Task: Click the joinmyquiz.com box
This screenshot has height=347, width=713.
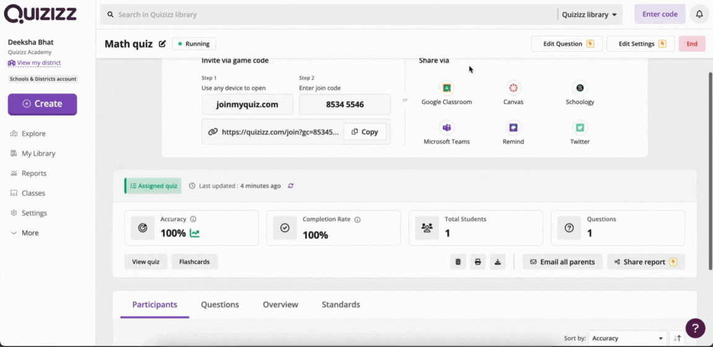Action: tap(248, 104)
